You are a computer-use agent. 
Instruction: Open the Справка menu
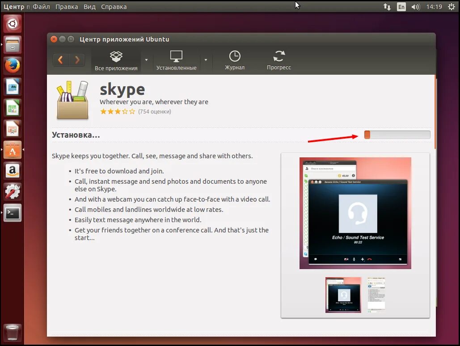click(114, 6)
